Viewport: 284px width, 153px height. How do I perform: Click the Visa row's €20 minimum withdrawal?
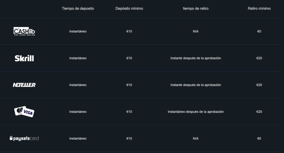click(x=259, y=112)
